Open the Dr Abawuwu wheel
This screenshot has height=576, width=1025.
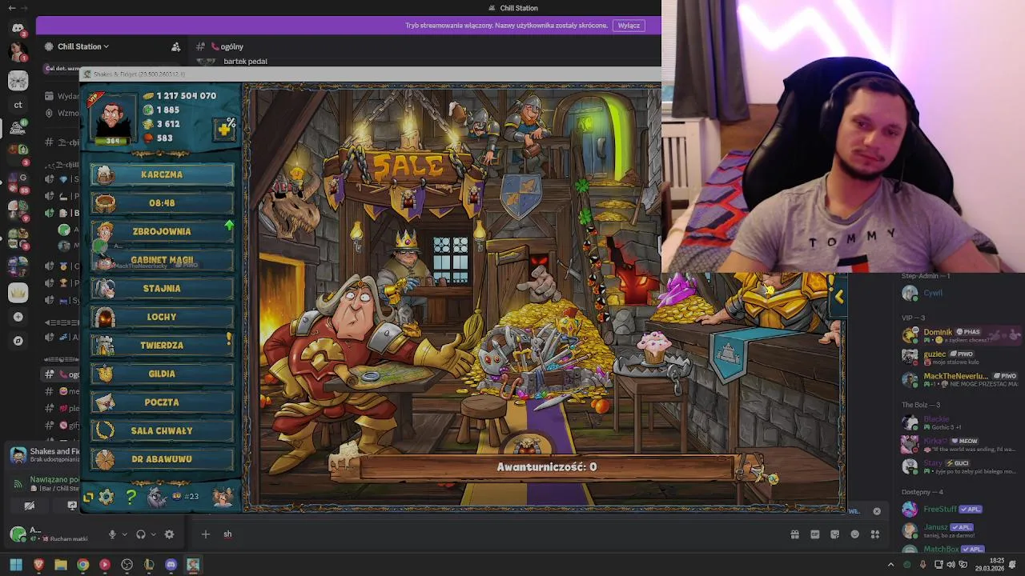coord(162,459)
